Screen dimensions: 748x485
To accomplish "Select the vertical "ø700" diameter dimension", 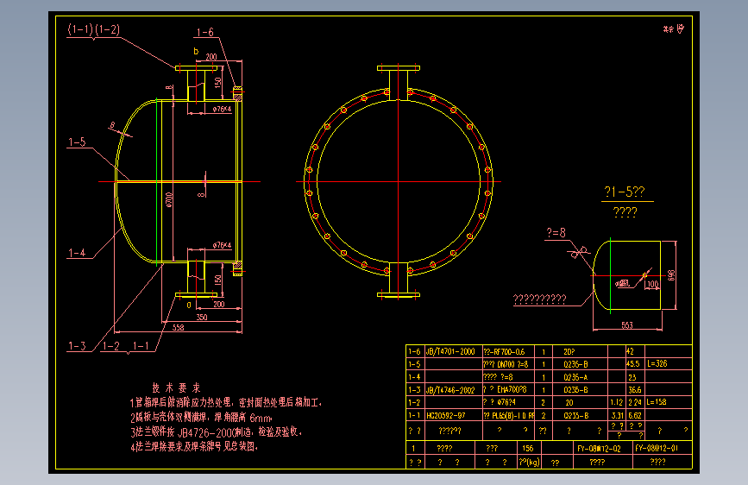I will [169, 199].
